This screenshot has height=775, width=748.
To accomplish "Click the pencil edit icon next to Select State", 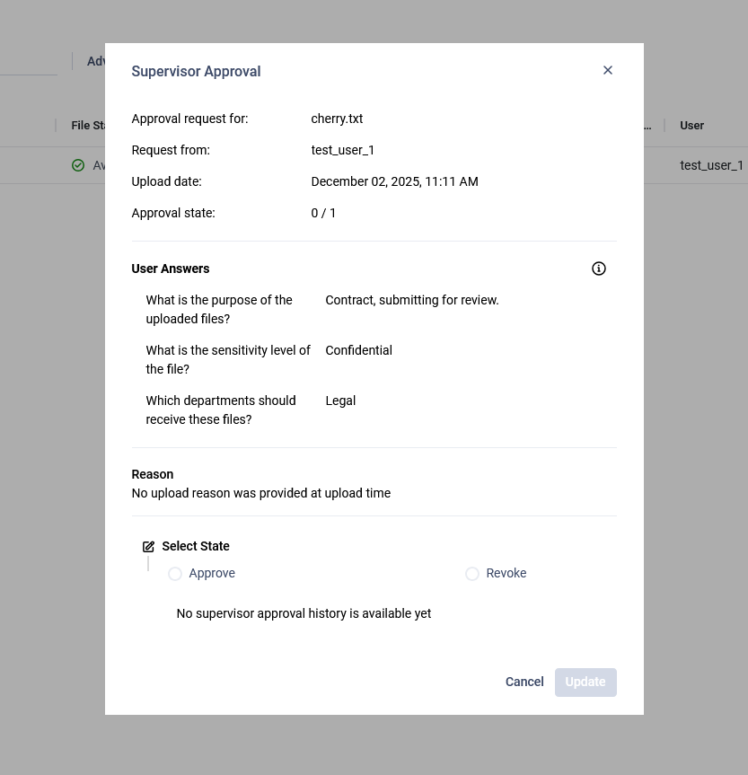I will (148, 546).
